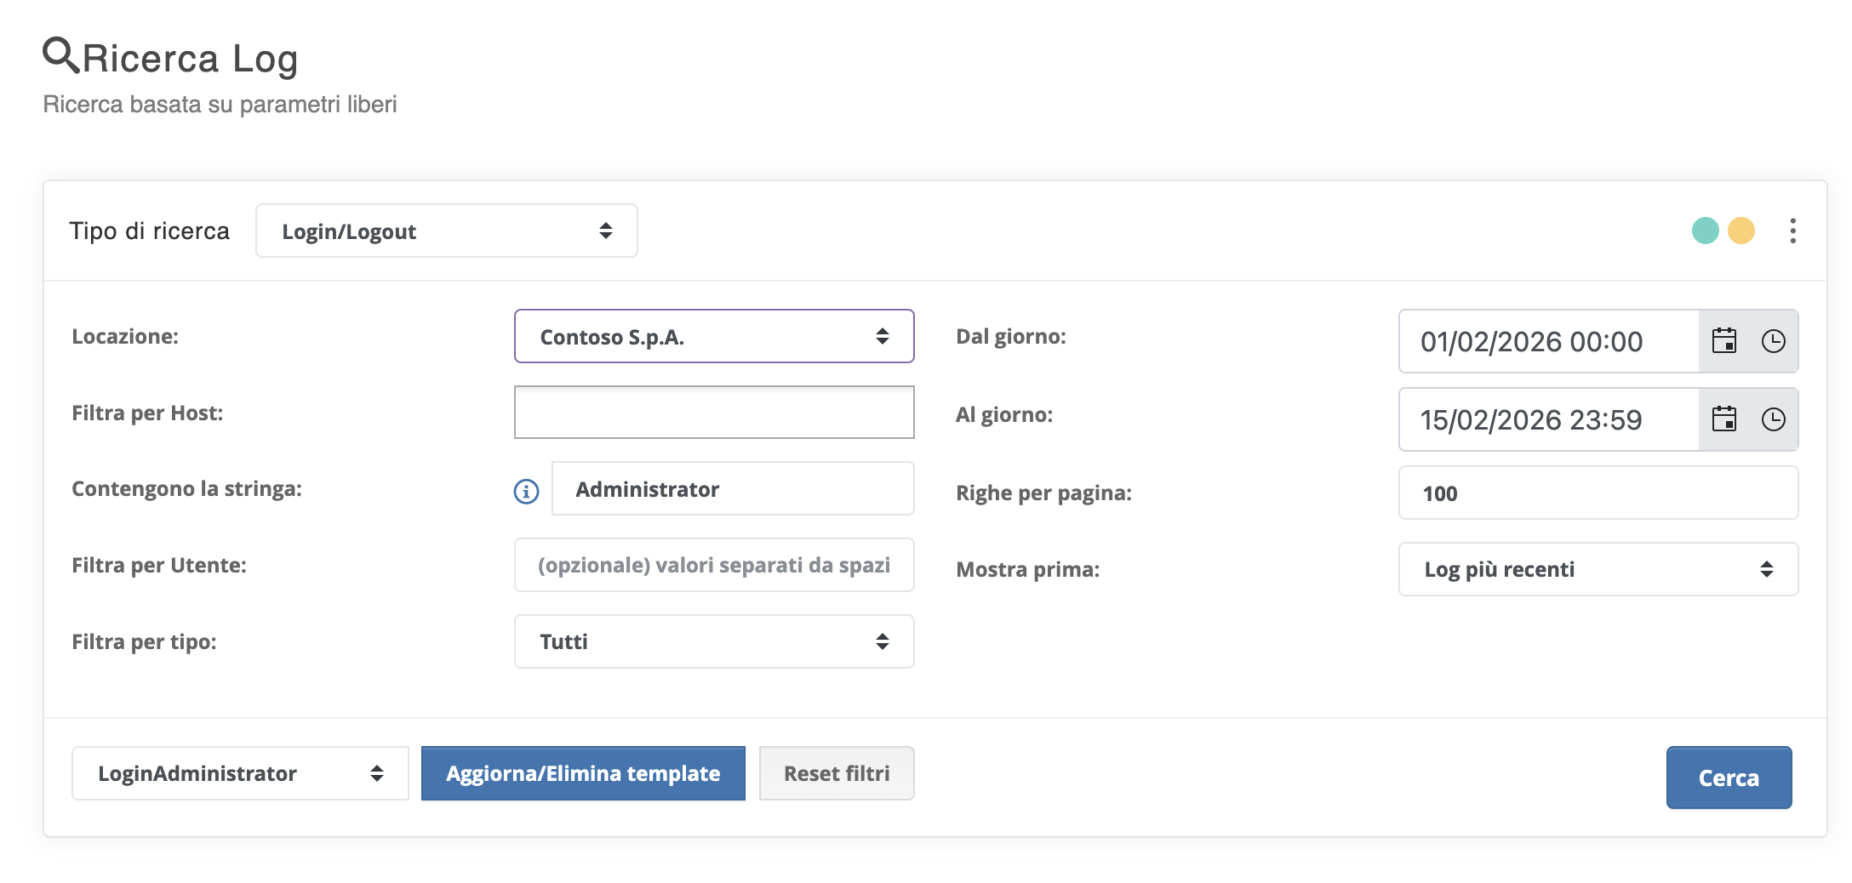The height and width of the screenshot is (883, 1852).
Task: Open the three-dot options menu
Action: pyautogui.click(x=1792, y=231)
